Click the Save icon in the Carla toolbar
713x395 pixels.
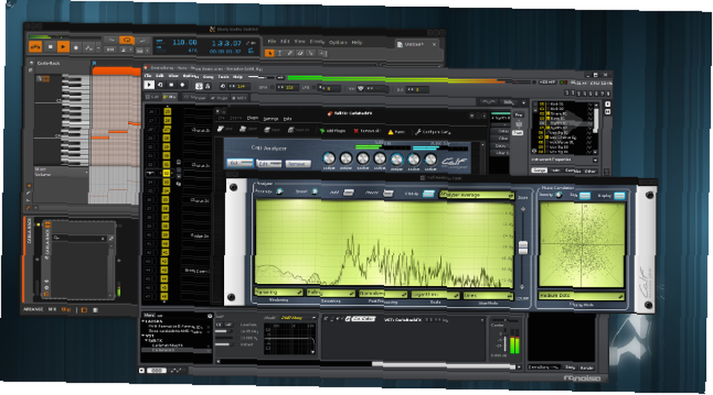point(272,130)
